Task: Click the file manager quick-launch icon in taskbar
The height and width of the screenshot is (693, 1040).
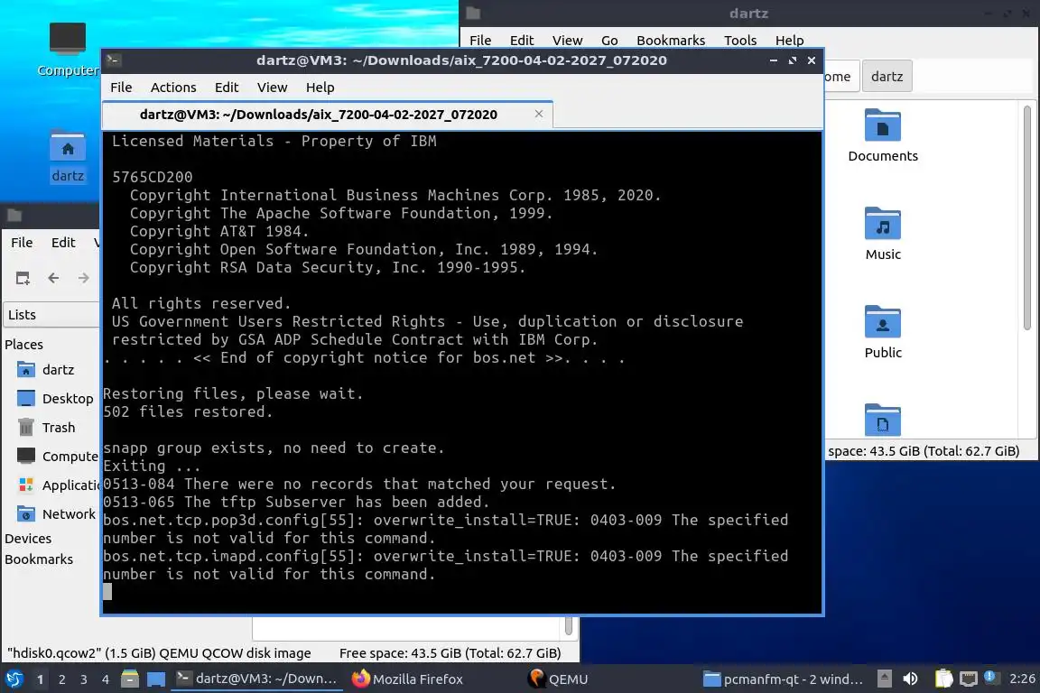Action: [130, 679]
